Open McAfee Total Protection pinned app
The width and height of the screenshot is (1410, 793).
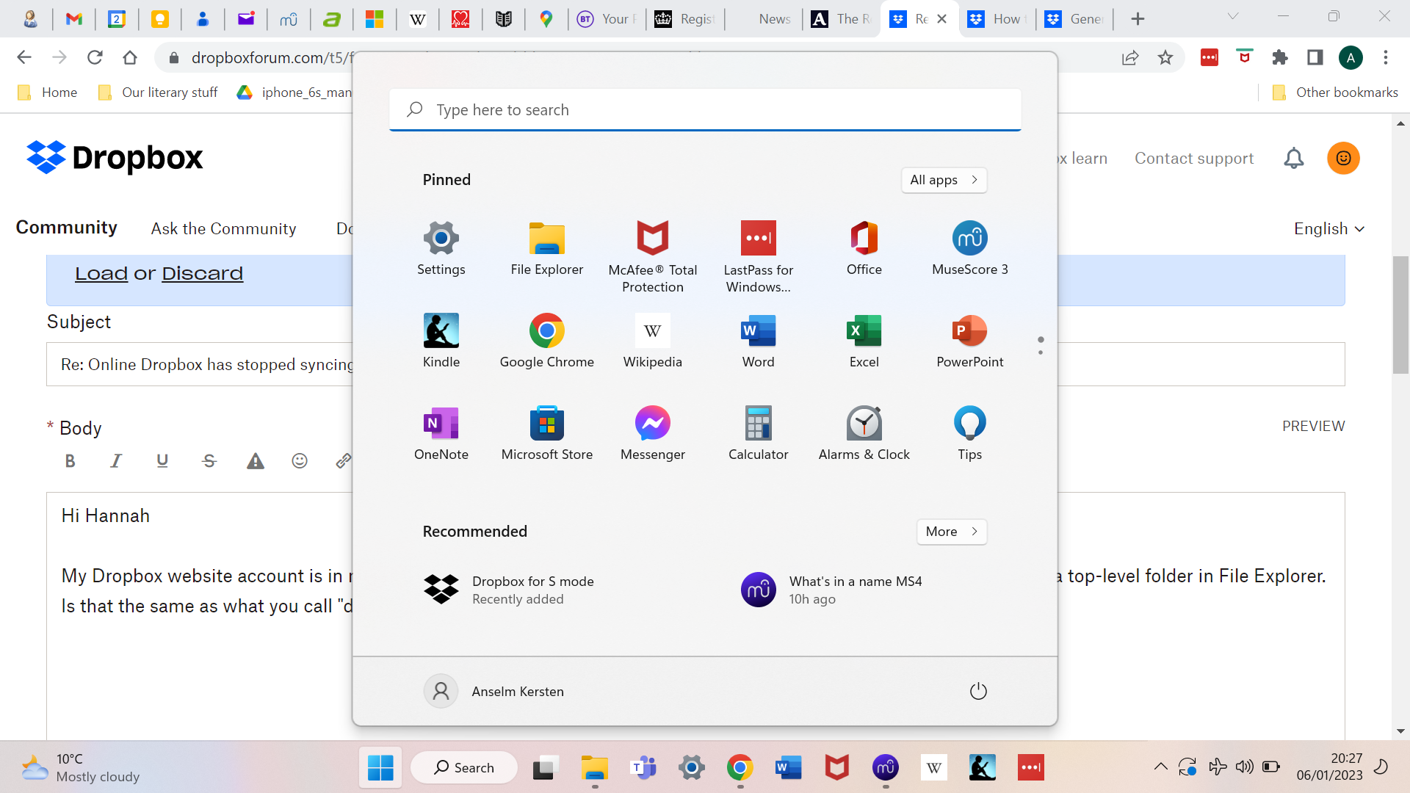[653, 257]
